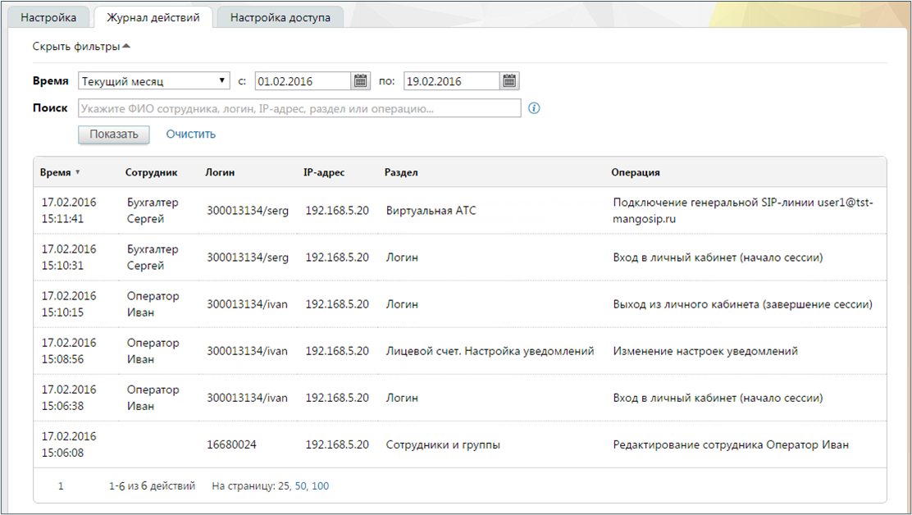Image resolution: width=912 pixels, height=515 pixels.
Task: Click the 25 per page option
Action: pyautogui.click(x=283, y=486)
